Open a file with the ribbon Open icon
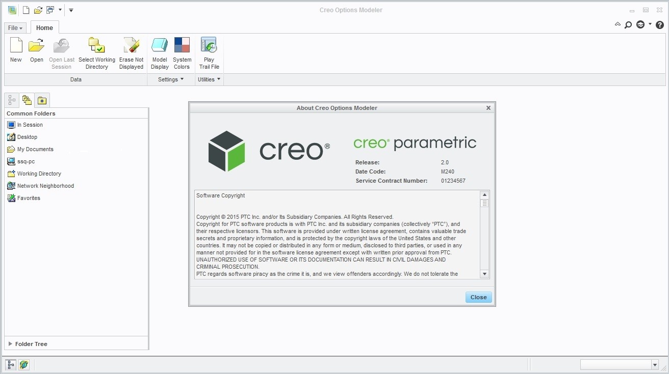The height and width of the screenshot is (374, 669). point(37,45)
